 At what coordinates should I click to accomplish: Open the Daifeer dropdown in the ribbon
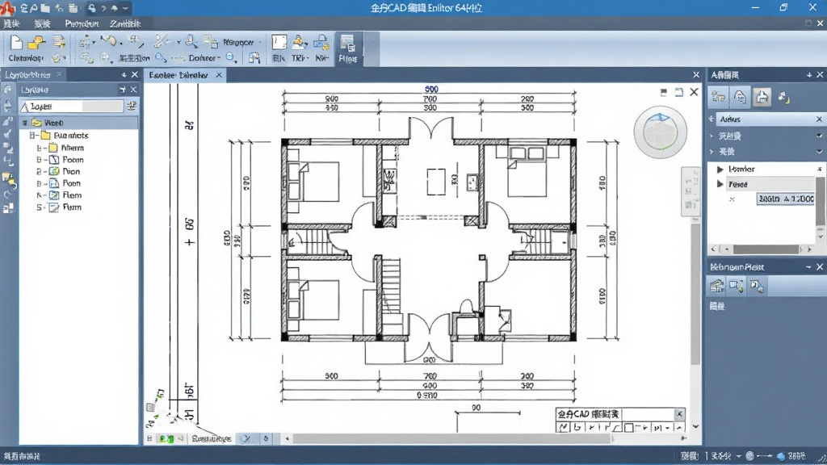click(x=204, y=58)
